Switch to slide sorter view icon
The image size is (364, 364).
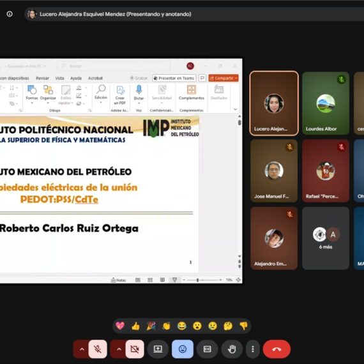150,280
